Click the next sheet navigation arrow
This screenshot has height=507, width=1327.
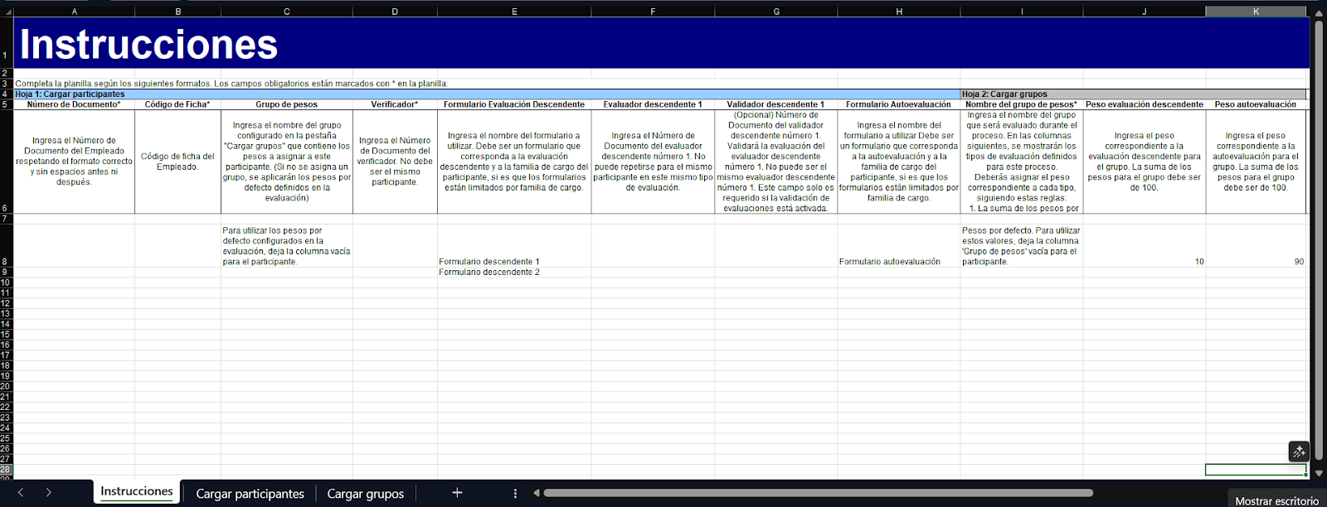click(x=49, y=493)
